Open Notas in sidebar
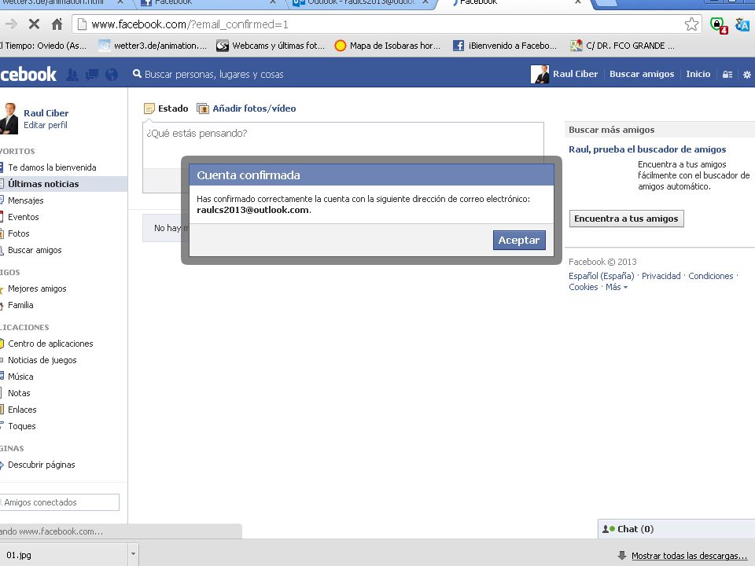 pyautogui.click(x=19, y=393)
